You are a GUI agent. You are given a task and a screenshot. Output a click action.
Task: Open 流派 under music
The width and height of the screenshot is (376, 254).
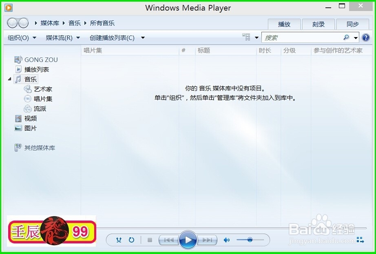[x=35, y=108]
